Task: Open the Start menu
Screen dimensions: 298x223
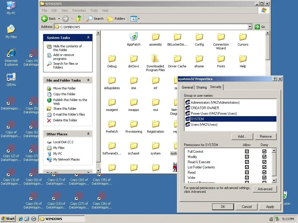Action: (x=8, y=219)
